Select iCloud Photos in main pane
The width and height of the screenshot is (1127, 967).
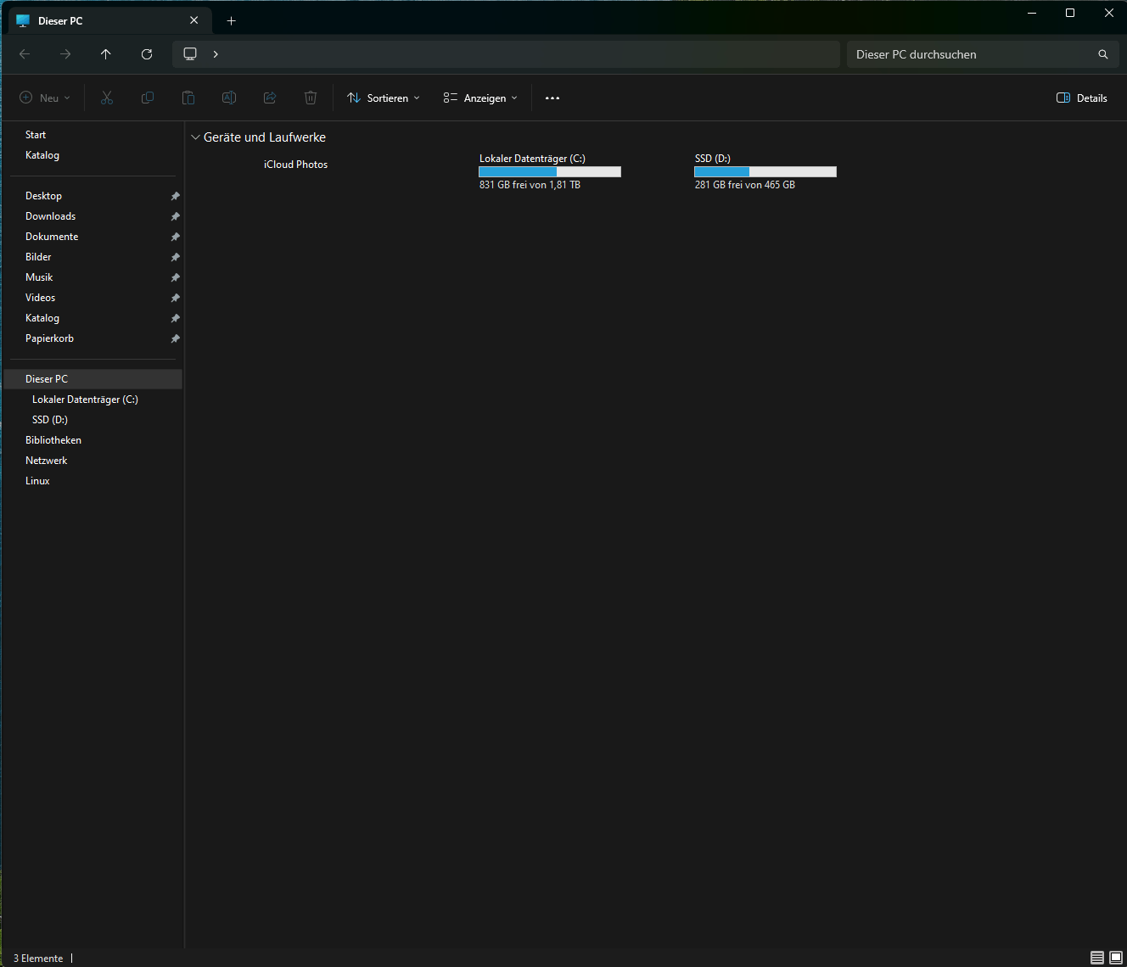pos(295,165)
